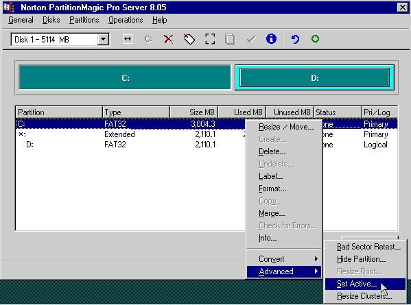Click the grayed C: create partition icon
This screenshot has width=411, height=305.
148,39
